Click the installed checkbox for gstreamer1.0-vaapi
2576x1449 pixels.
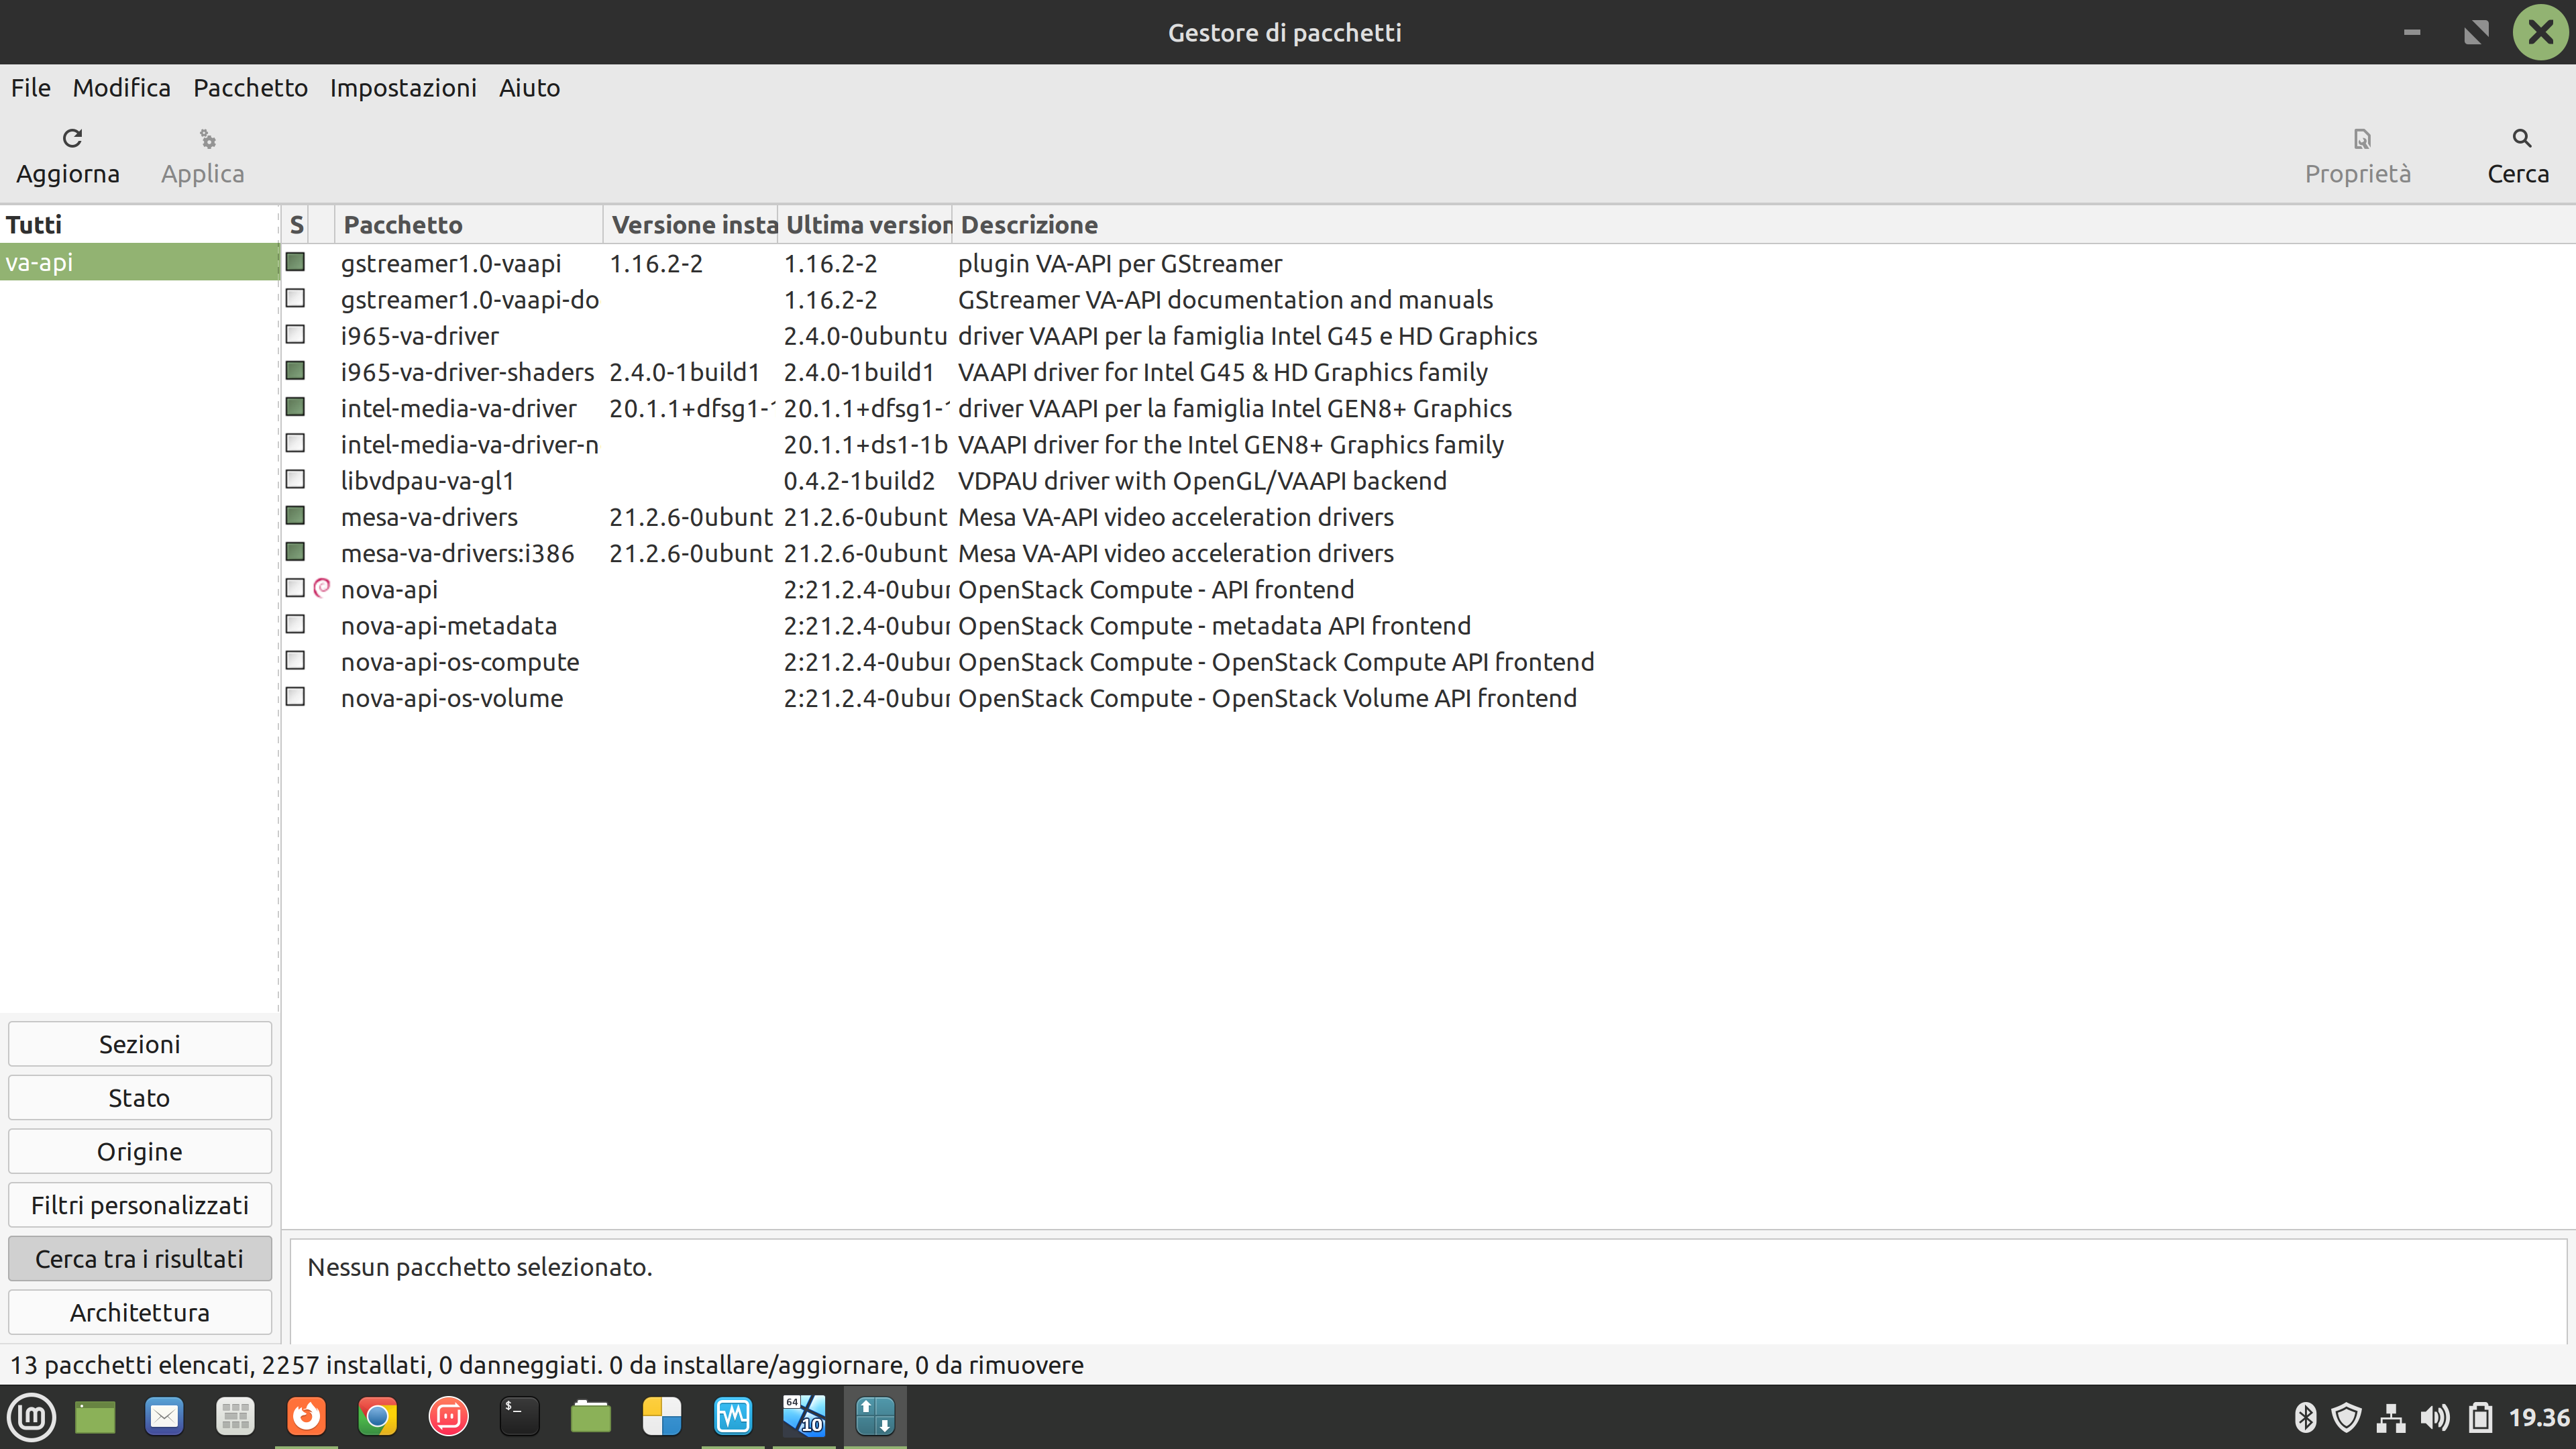point(295,262)
